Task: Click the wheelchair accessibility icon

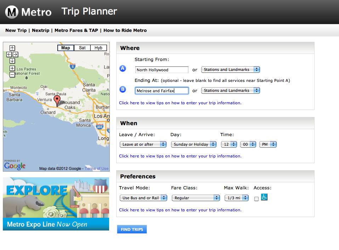Action: pyautogui.click(x=264, y=197)
